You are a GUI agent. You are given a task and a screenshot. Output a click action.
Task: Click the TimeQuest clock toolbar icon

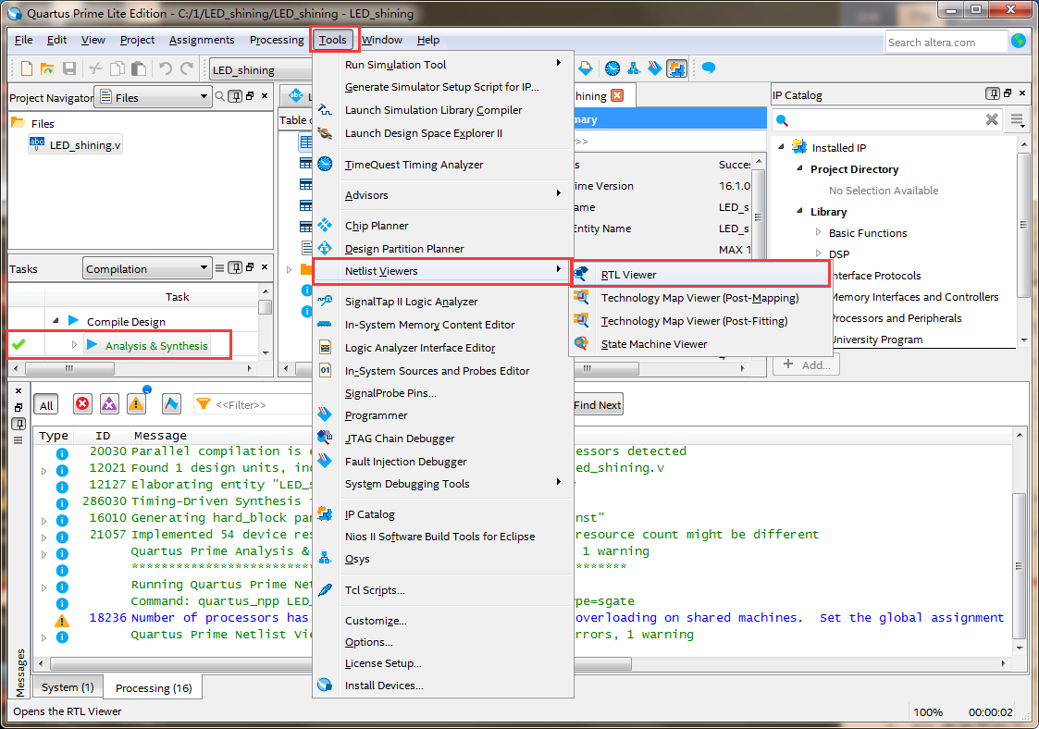click(612, 68)
